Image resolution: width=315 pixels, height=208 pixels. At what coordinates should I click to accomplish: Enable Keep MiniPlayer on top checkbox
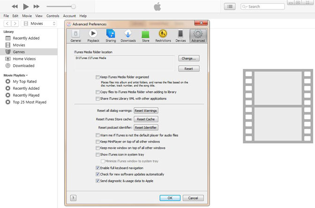(x=97, y=142)
